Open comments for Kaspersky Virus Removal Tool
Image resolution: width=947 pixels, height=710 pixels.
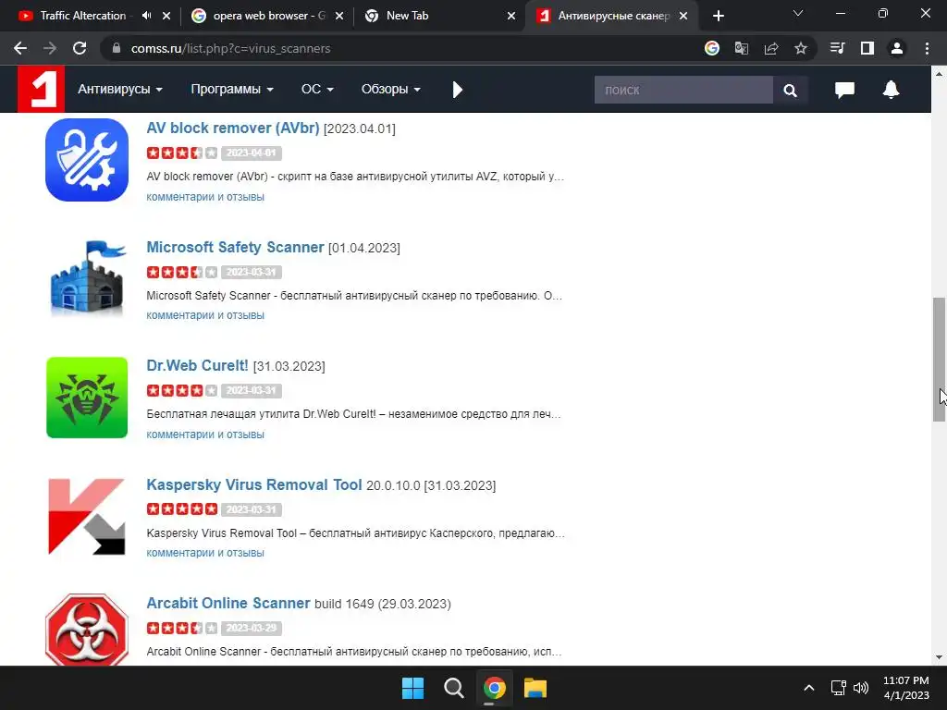pyautogui.click(x=205, y=553)
